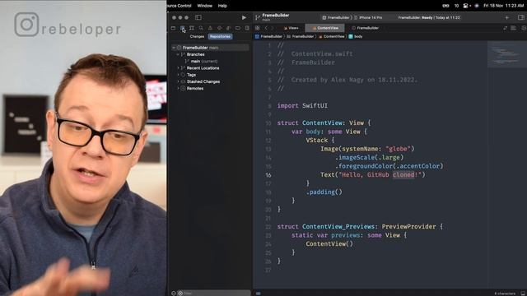
Task: Click the Siri icon in menu bar
Action: 477,6
